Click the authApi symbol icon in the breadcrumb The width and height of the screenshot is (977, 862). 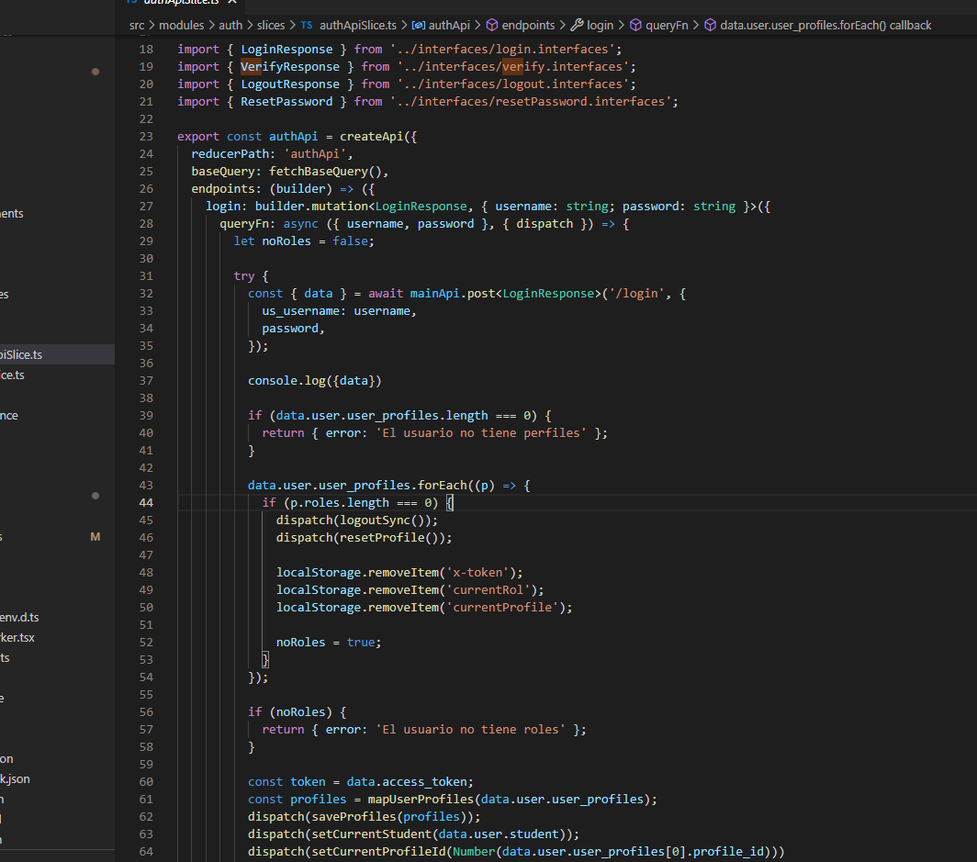(x=418, y=25)
